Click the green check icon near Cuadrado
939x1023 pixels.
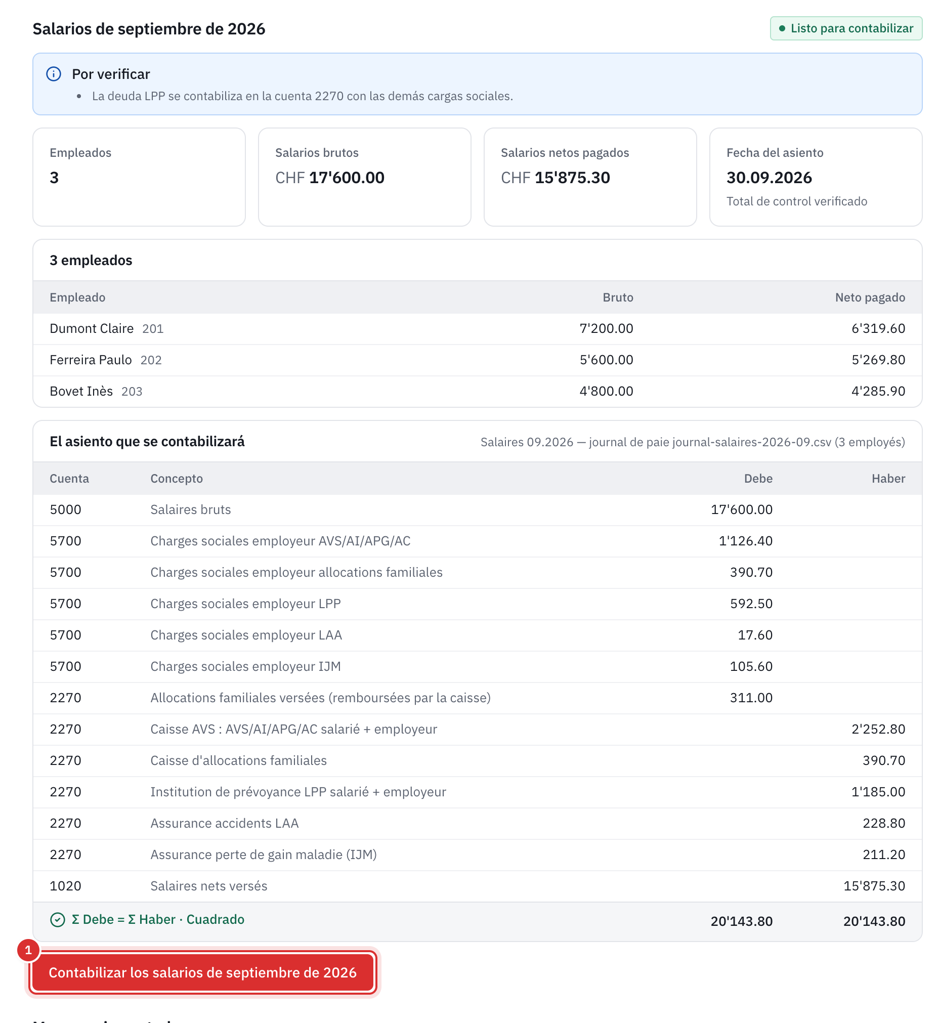(x=57, y=920)
